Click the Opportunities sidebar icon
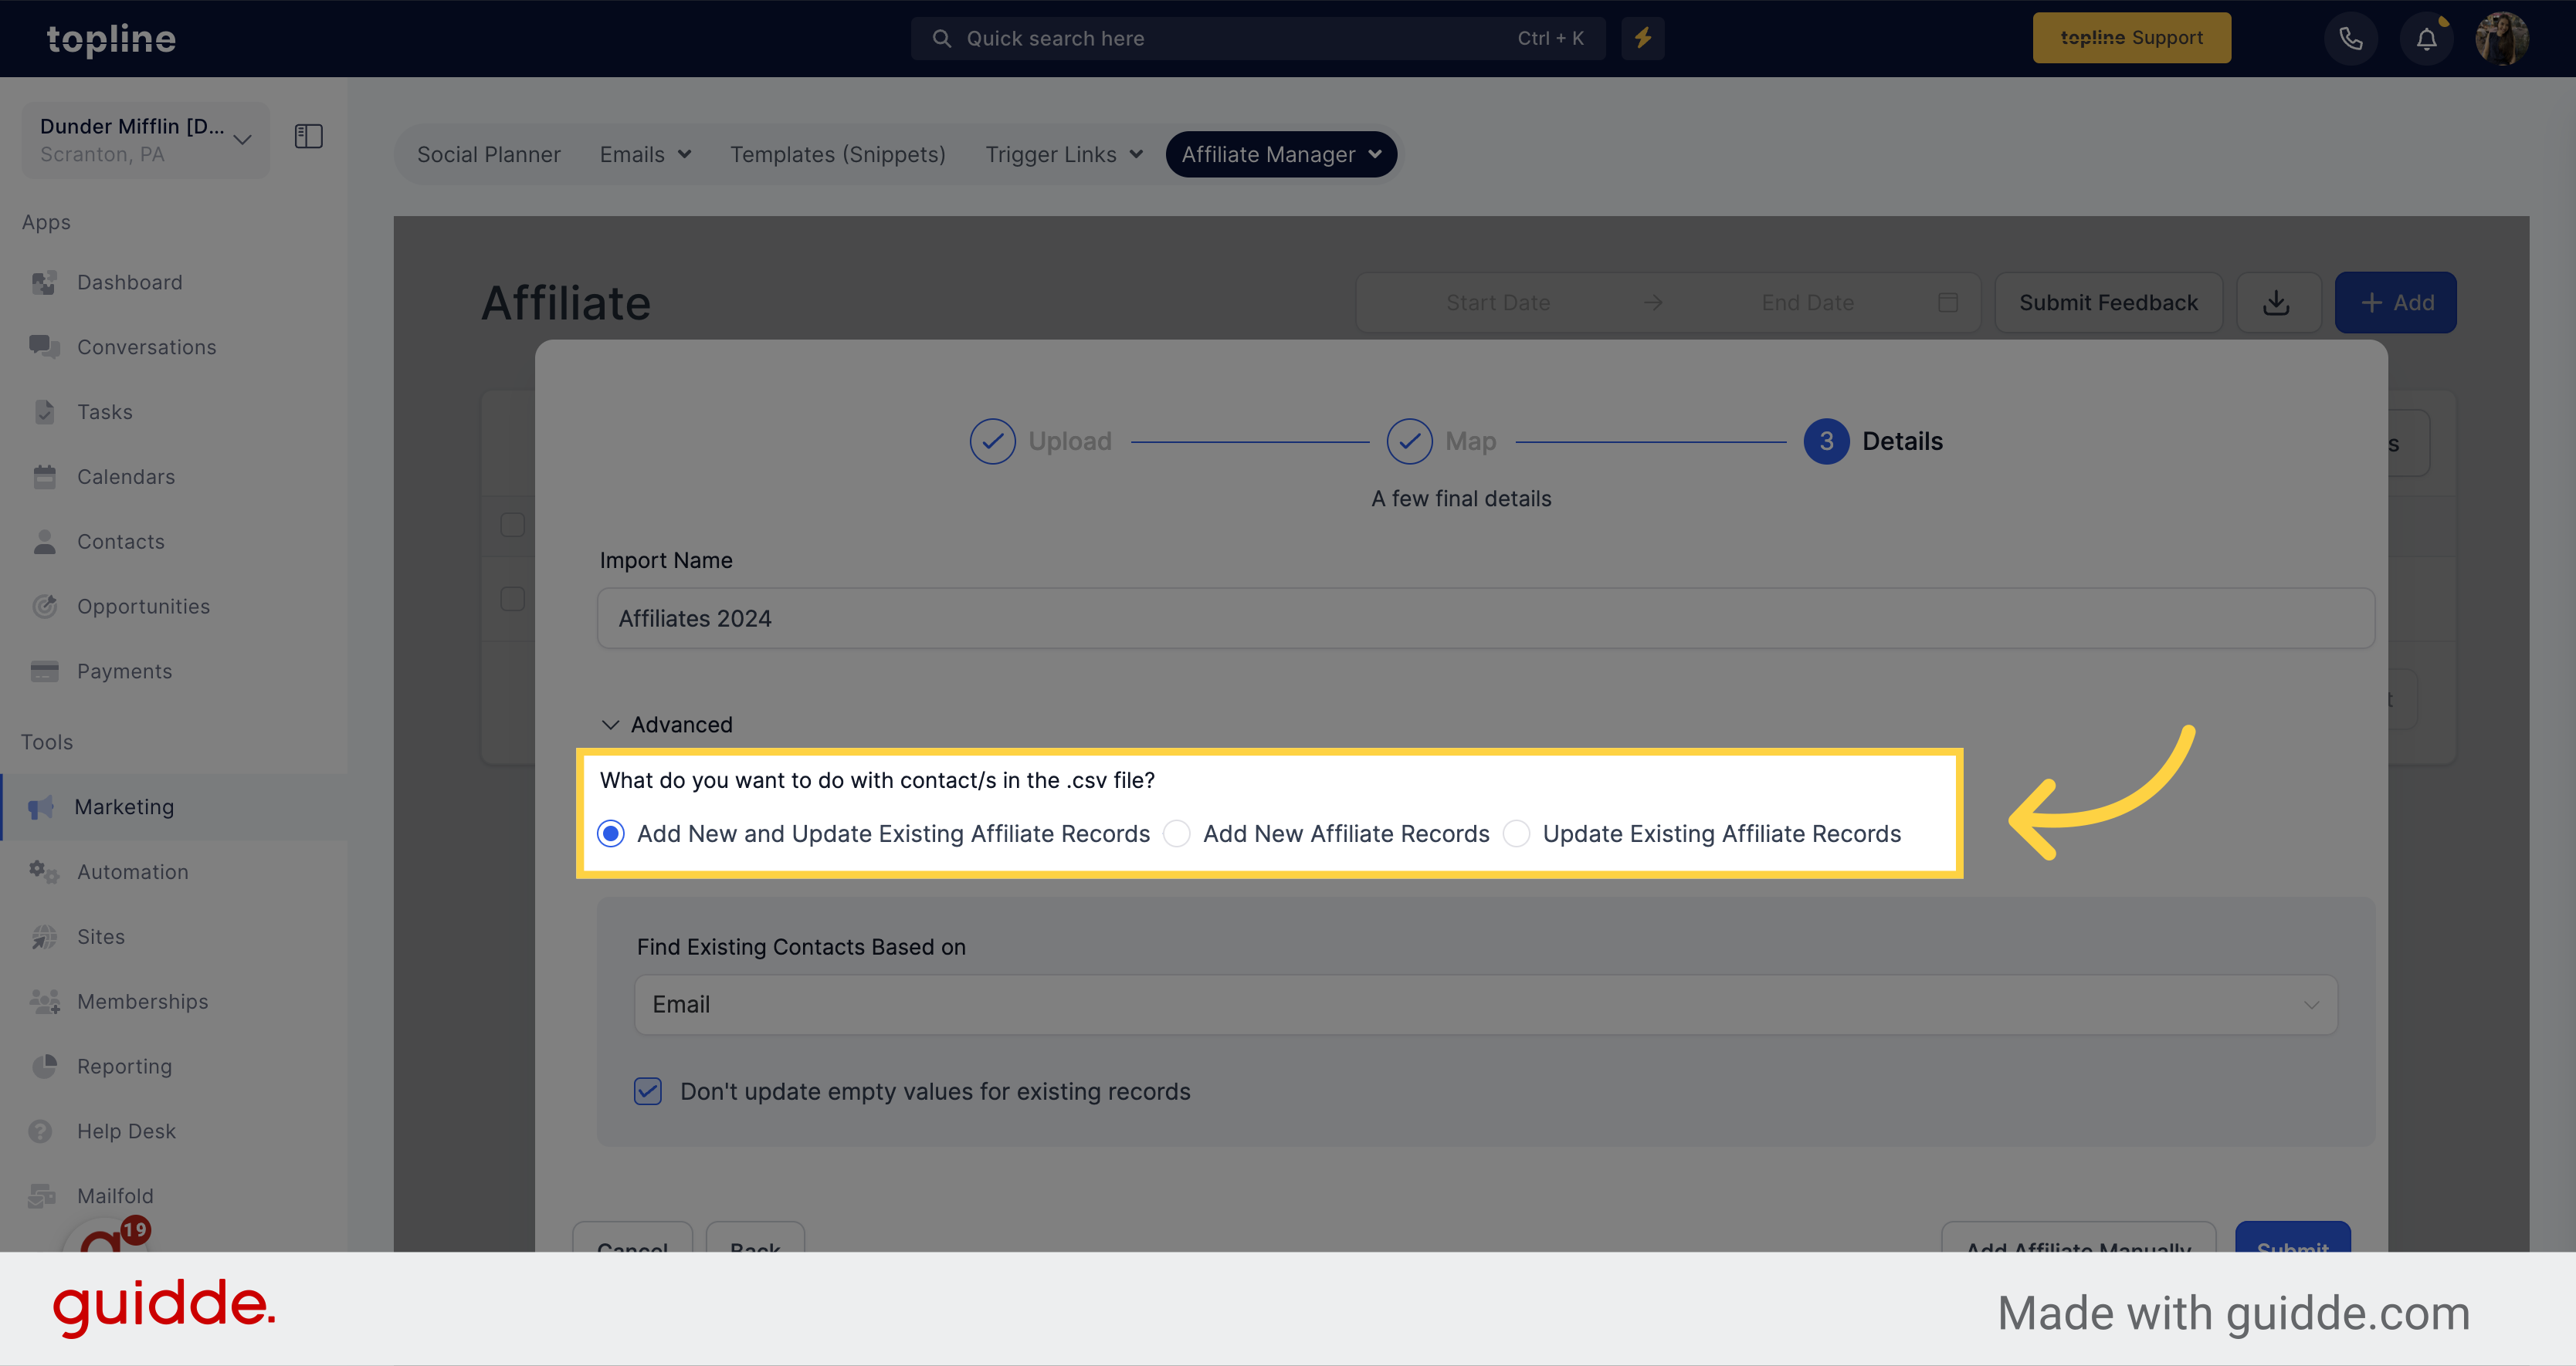This screenshot has height=1366, width=2576. coord(48,604)
